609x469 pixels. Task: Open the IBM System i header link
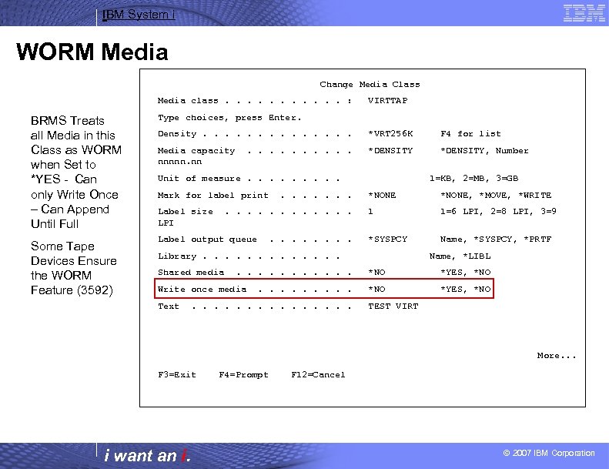[139, 15]
